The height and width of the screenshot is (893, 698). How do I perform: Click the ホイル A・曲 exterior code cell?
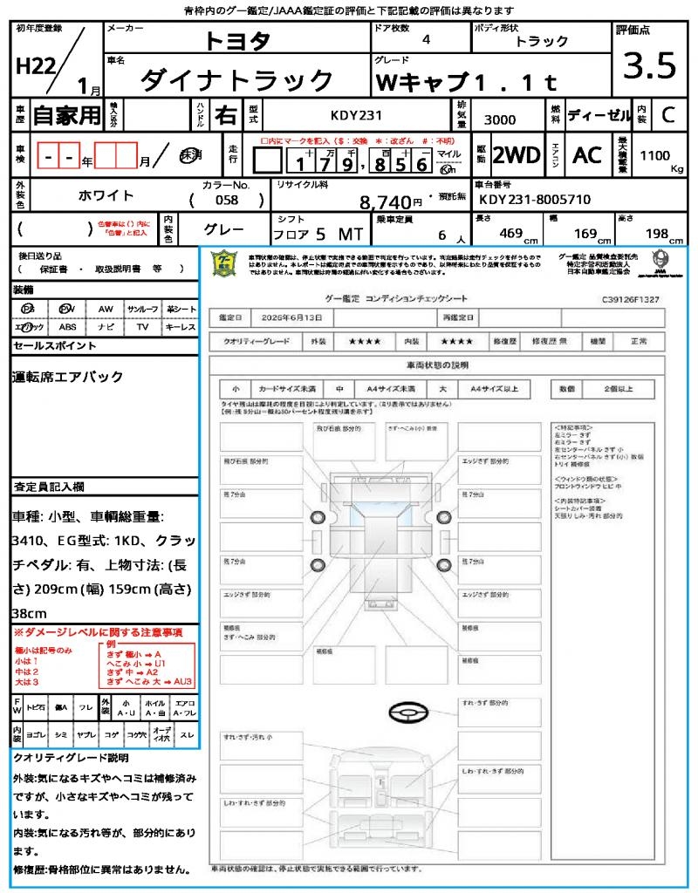click(155, 708)
